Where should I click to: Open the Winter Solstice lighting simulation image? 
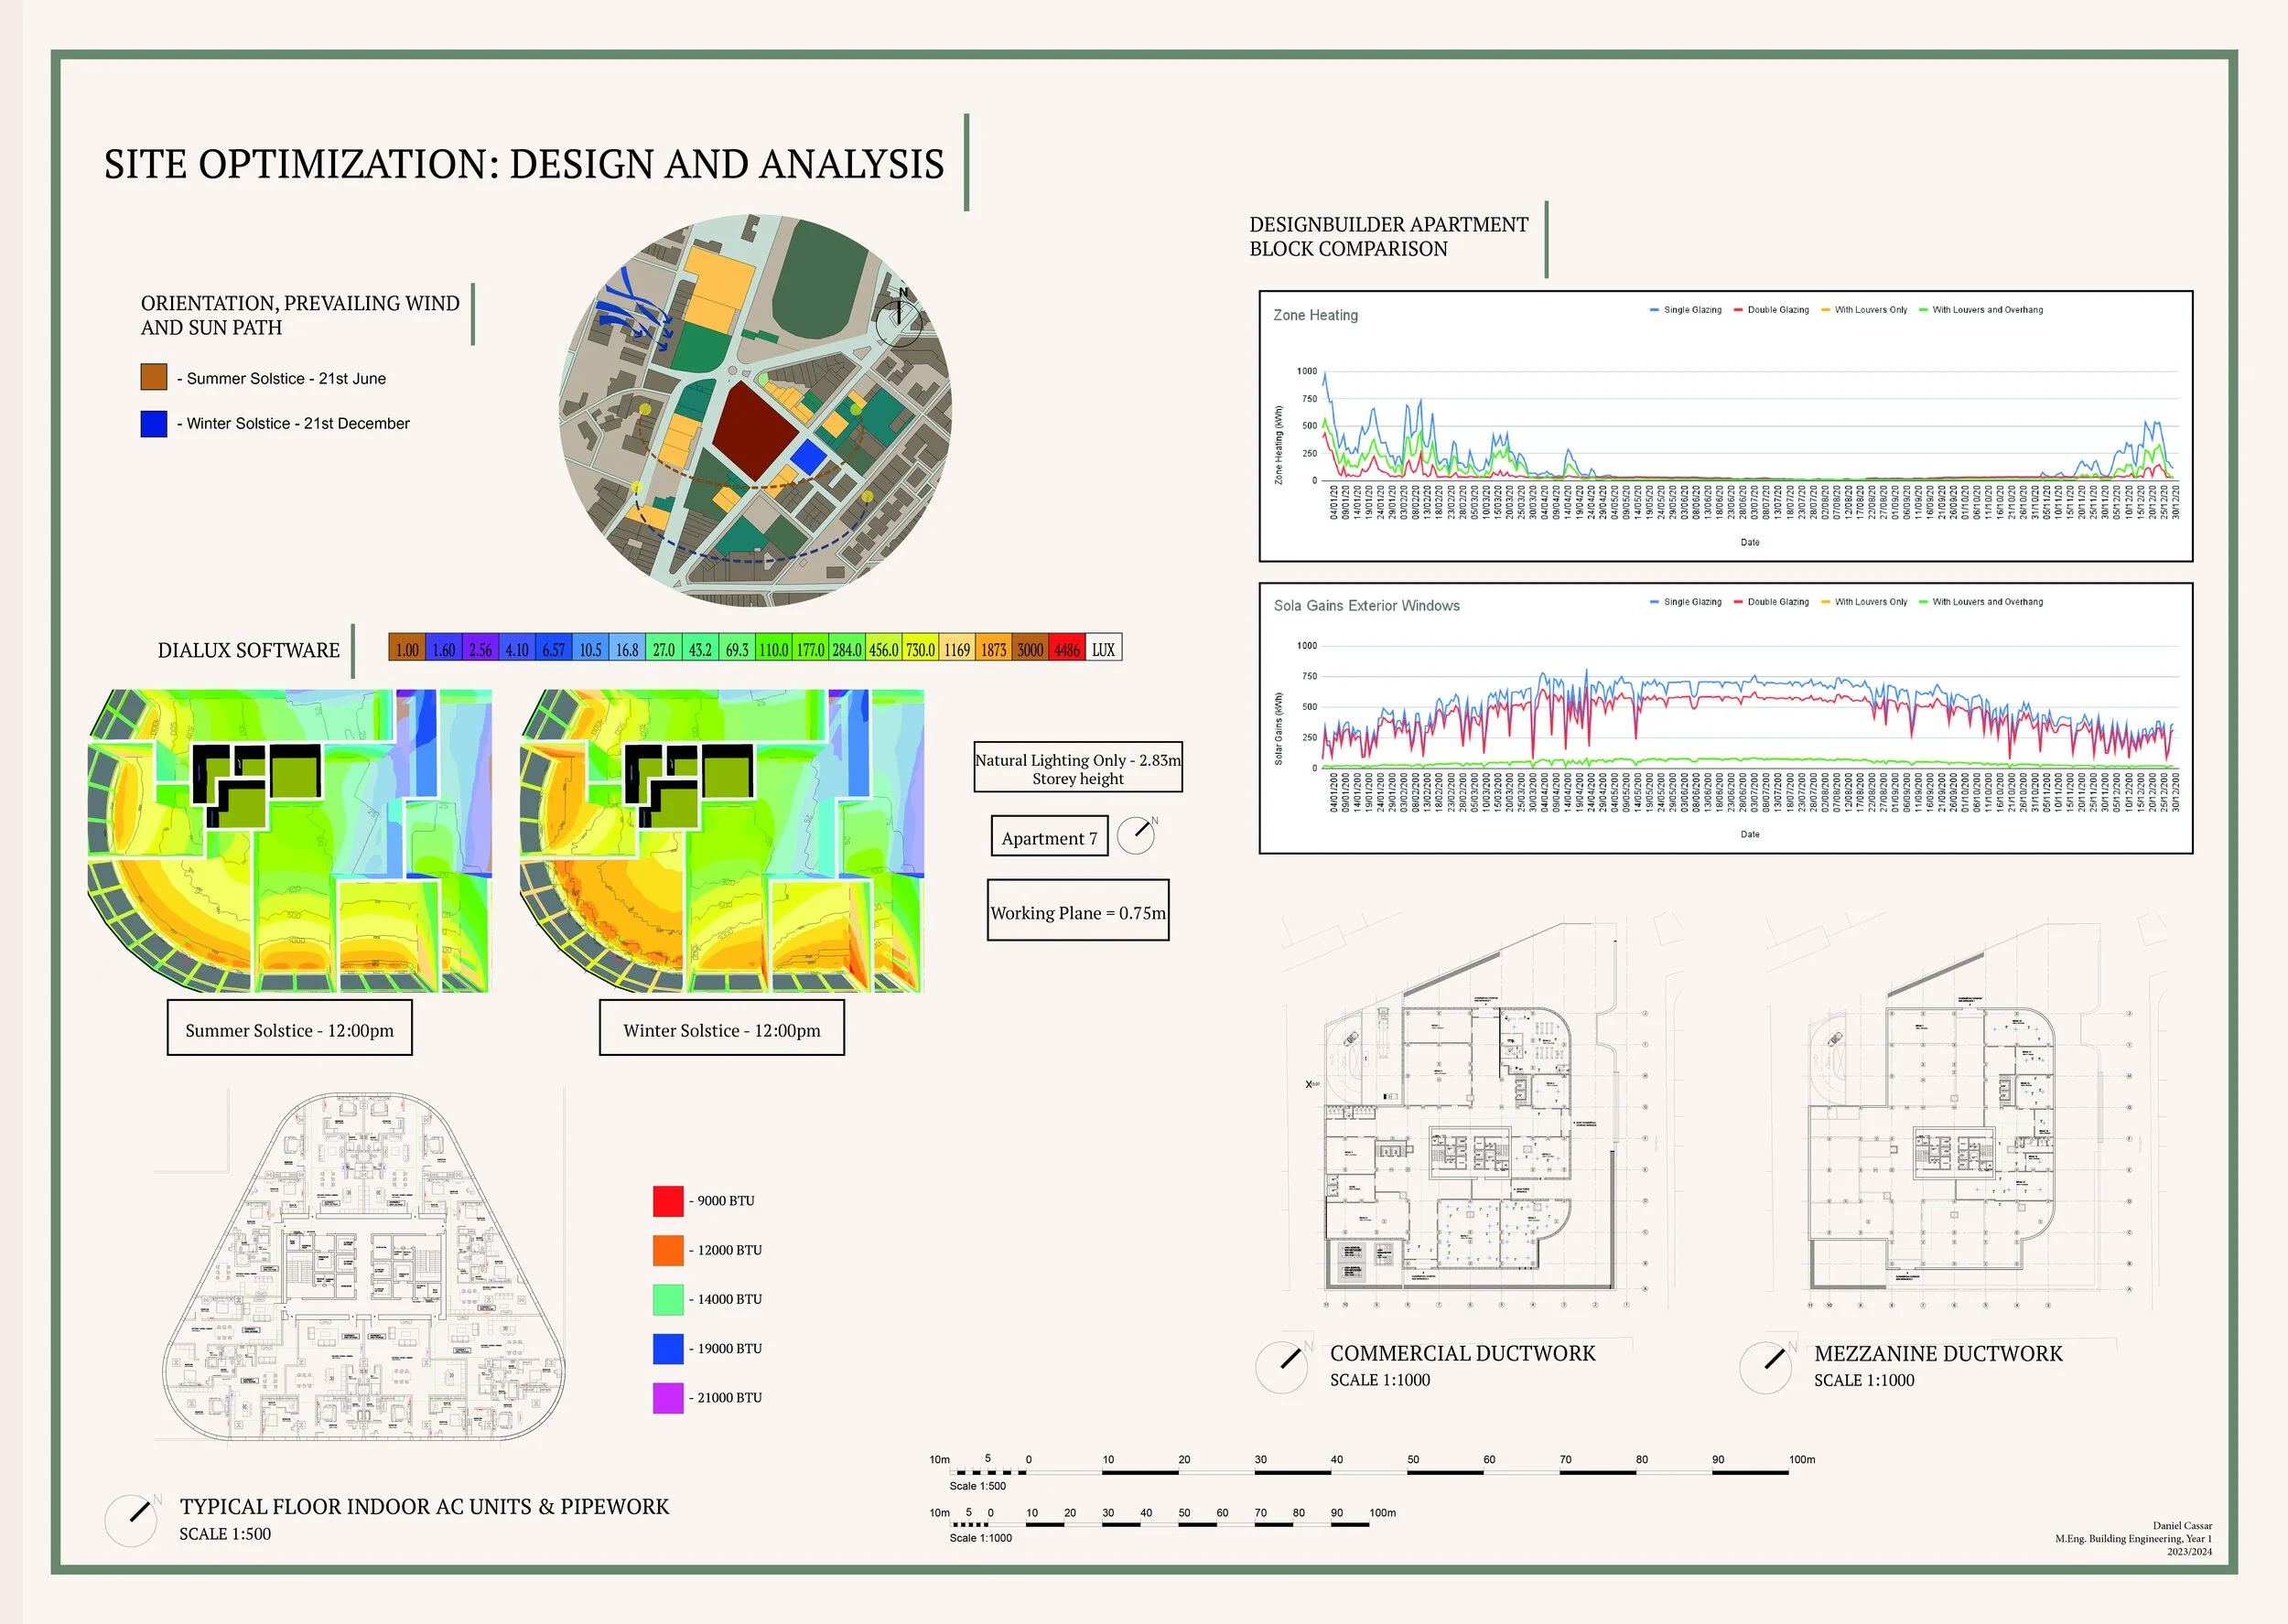[x=721, y=840]
